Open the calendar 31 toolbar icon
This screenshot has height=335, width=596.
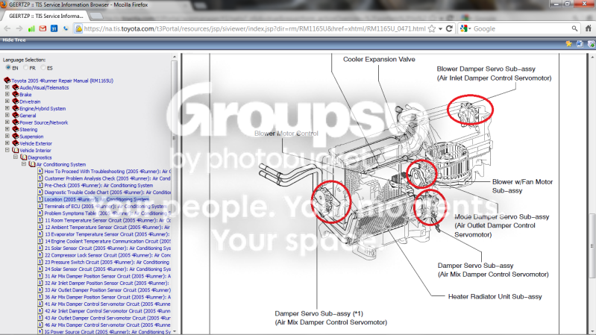54,29
